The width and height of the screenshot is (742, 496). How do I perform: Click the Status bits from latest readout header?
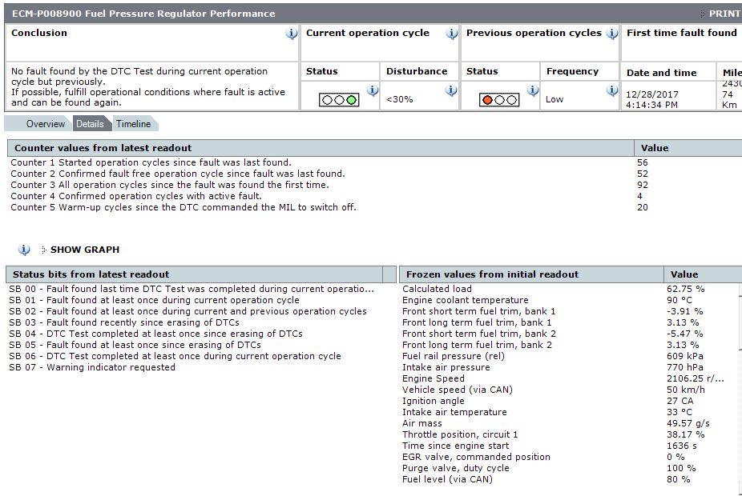click(91, 274)
